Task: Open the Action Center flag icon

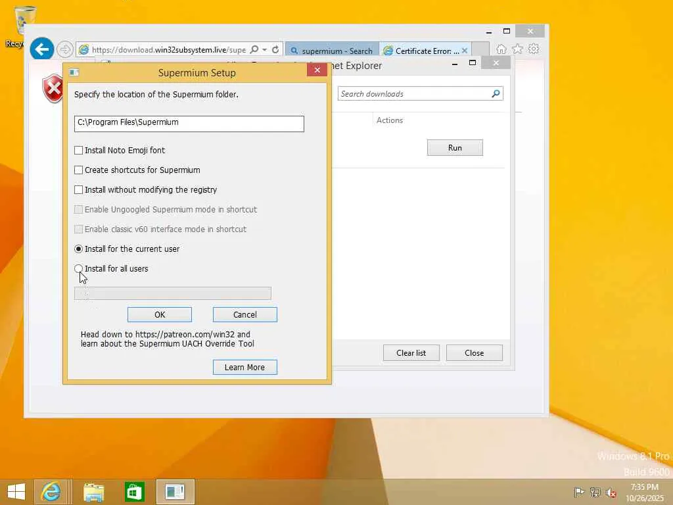Action: pyautogui.click(x=578, y=492)
